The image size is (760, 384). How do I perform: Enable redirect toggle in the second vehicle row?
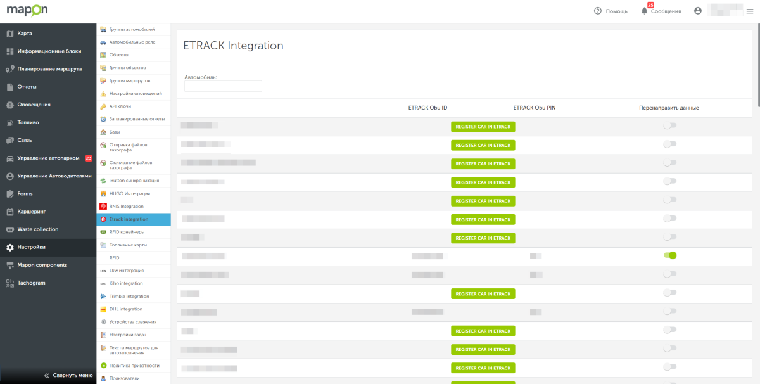click(x=669, y=144)
